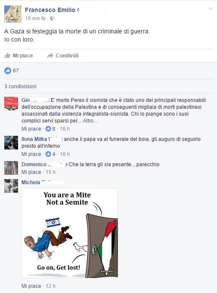Open Ilona Milka's profile avatar

coord(11,143)
